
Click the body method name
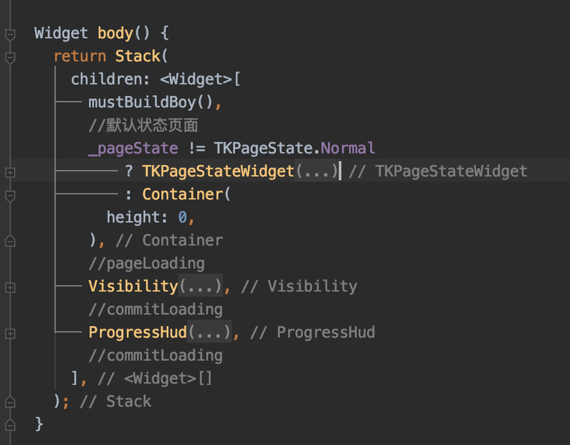click(115, 33)
